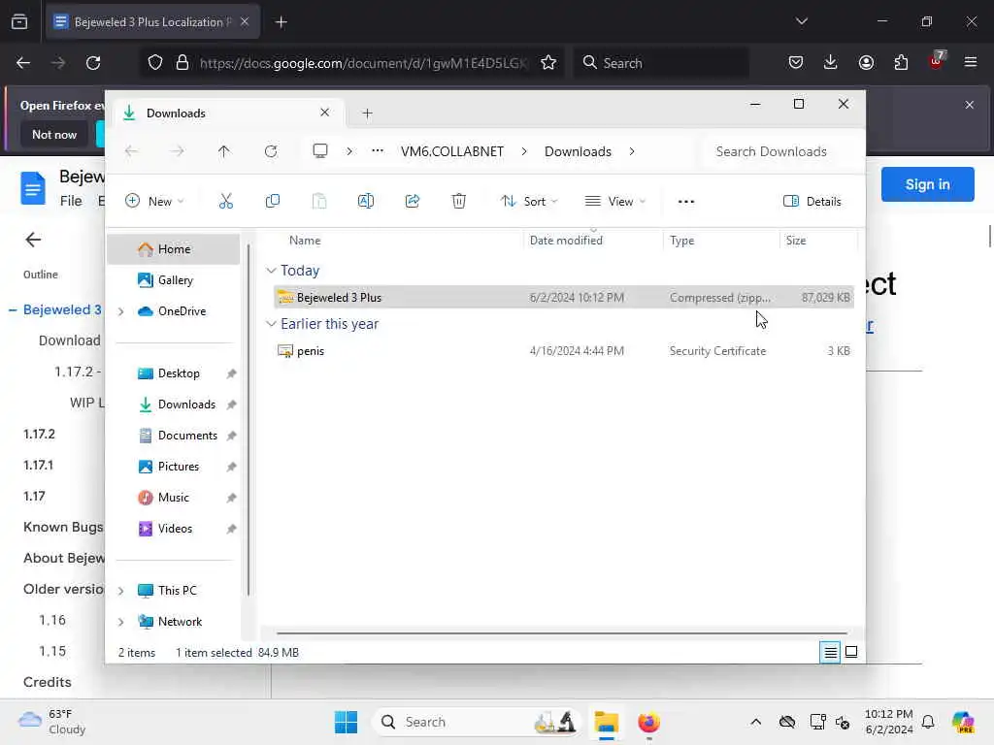Click the Cut scissors icon in Explorer toolbar
This screenshot has width=994, height=745.
click(225, 202)
